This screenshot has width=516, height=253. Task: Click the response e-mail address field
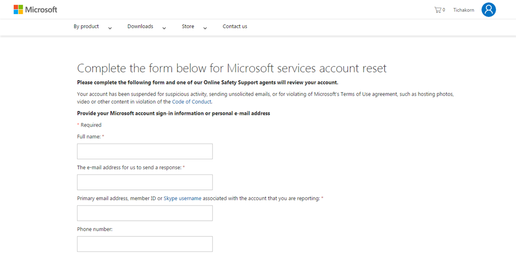click(x=145, y=182)
